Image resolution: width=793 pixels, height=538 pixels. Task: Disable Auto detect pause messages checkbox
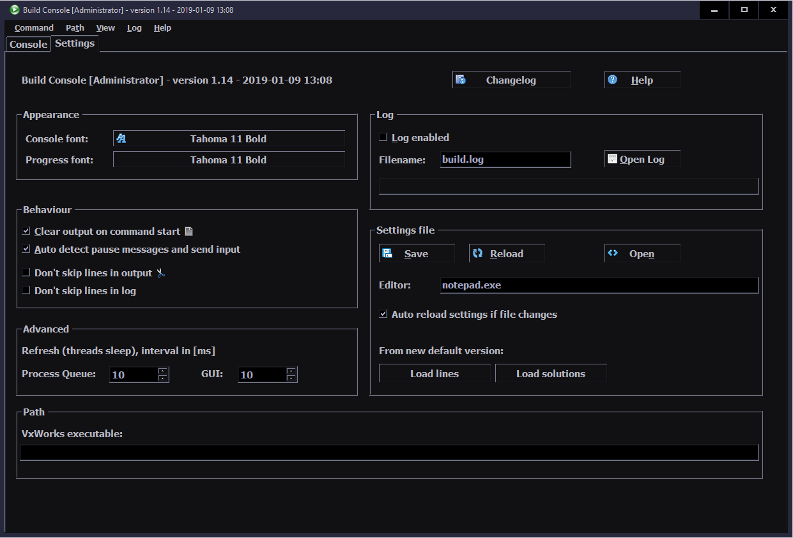tap(26, 249)
